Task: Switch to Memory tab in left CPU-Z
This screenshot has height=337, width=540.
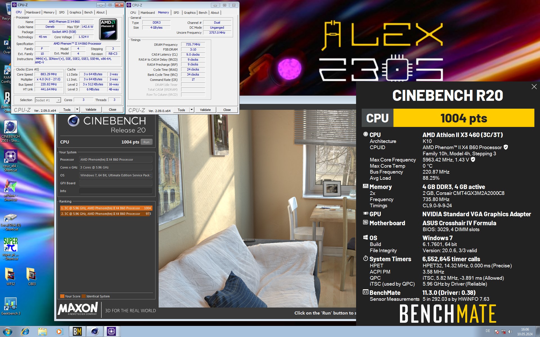Action: (x=49, y=12)
